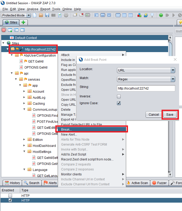
Task: Click the check for updates refresh icon
Action: click(x=146, y=15)
